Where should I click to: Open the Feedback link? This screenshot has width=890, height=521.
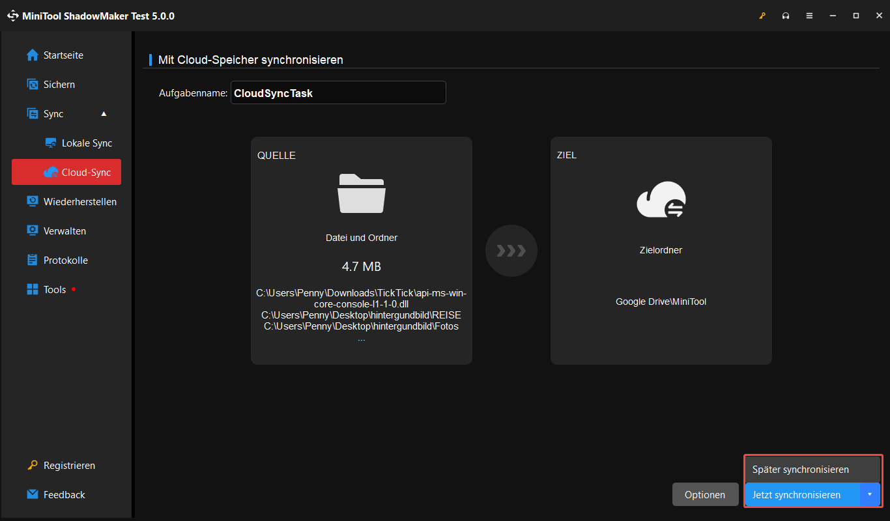[x=65, y=495]
